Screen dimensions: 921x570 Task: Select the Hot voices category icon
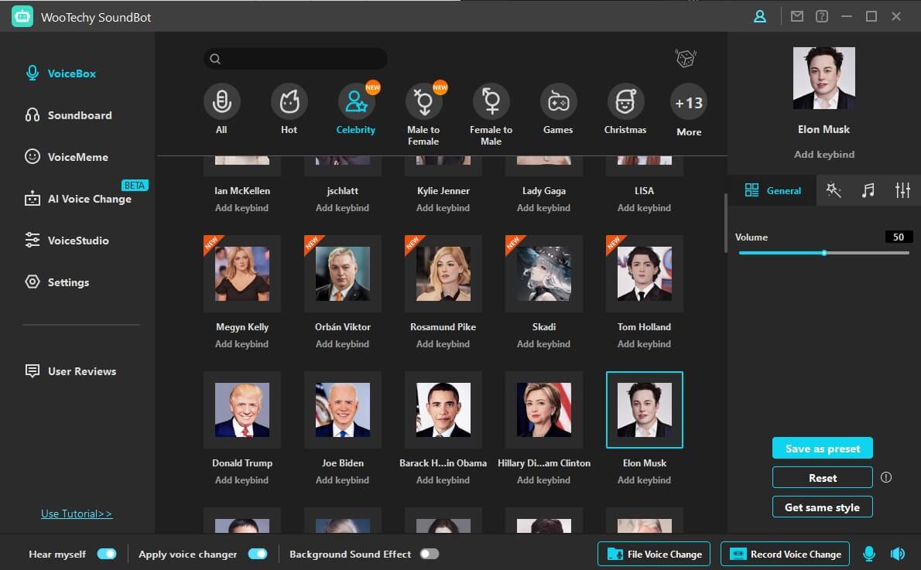point(289,102)
